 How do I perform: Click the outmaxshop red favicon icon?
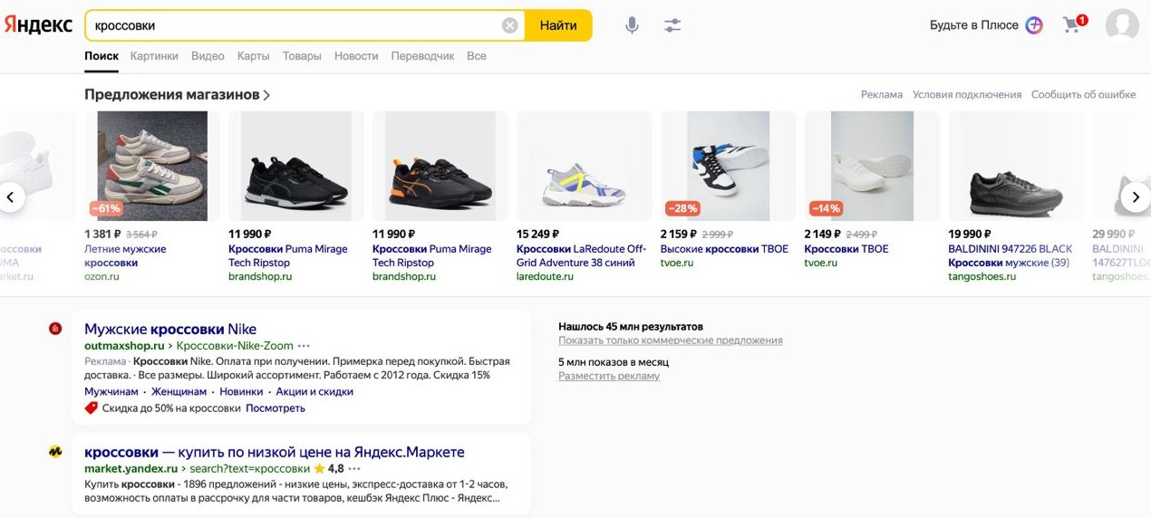55,329
